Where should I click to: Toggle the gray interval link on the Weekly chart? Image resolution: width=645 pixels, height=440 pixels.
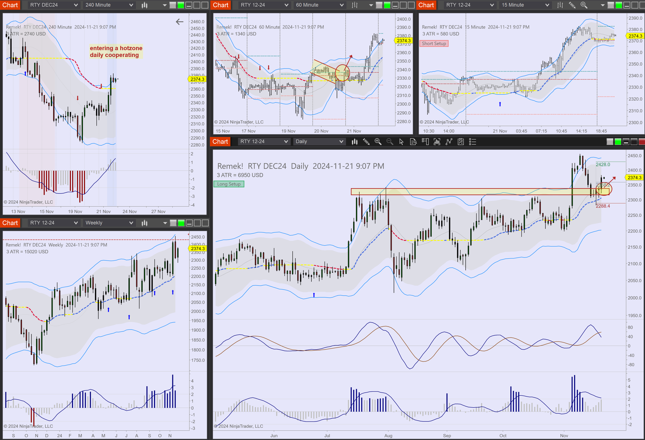173,223
